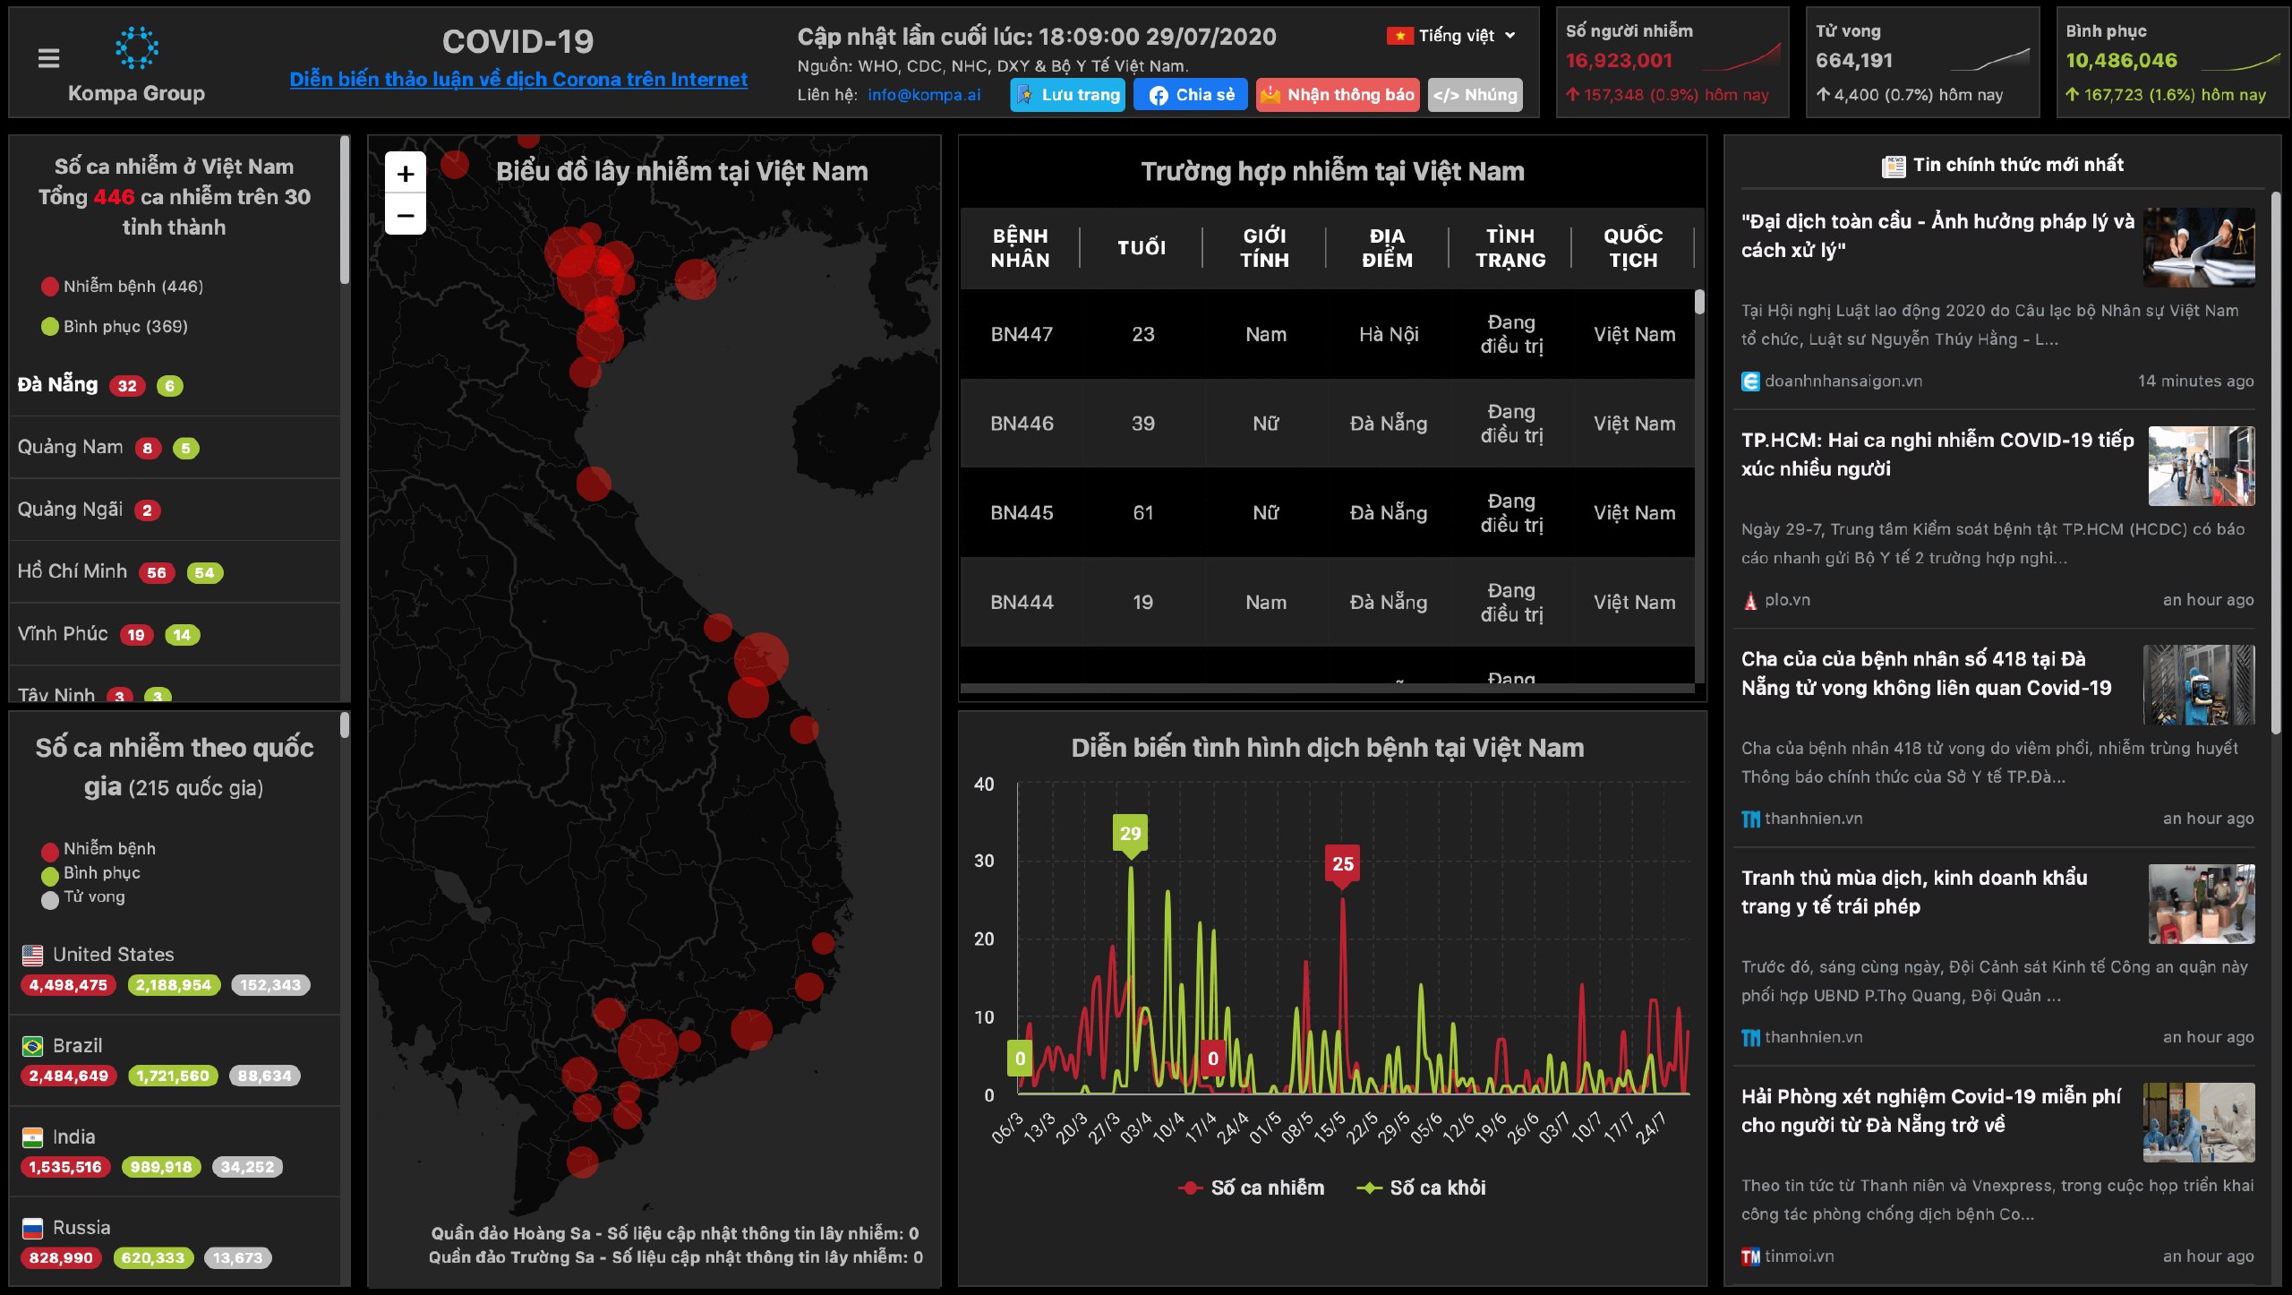The width and height of the screenshot is (2292, 1295).
Task: Click the Nhúng embed code button
Action: (1475, 95)
